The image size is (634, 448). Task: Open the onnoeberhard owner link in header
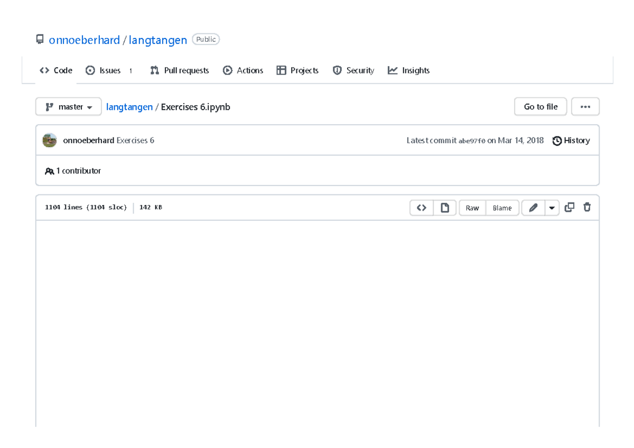pyautogui.click(x=84, y=40)
